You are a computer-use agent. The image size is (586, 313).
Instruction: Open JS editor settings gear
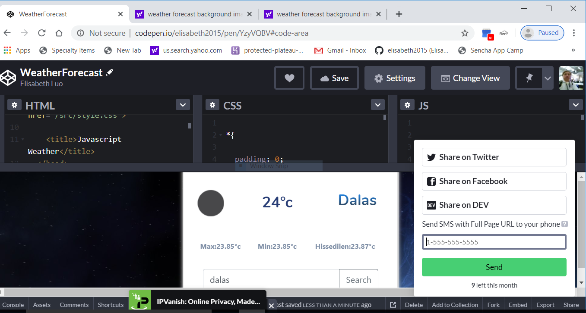[407, 105]
